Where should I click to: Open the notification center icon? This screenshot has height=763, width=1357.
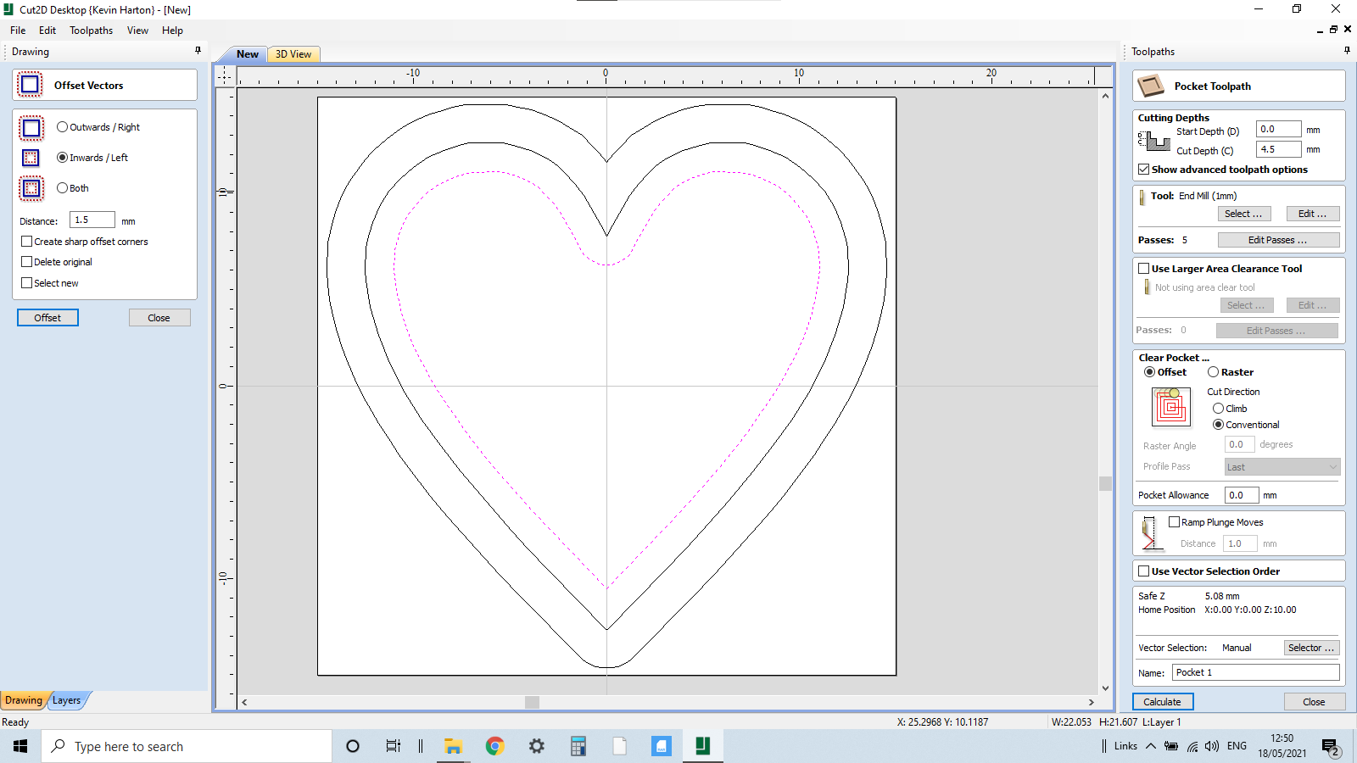[1331, 747]
